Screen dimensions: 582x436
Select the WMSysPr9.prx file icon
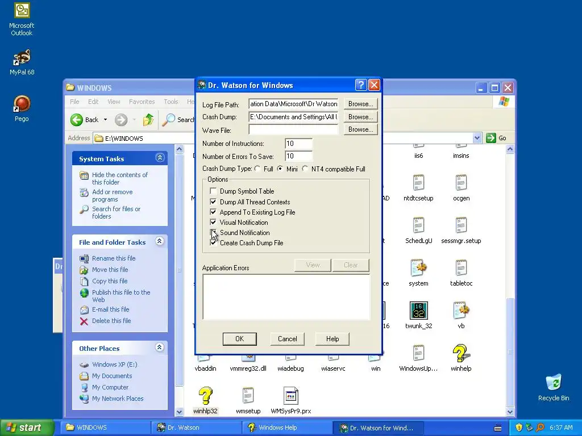click(290, 396)
